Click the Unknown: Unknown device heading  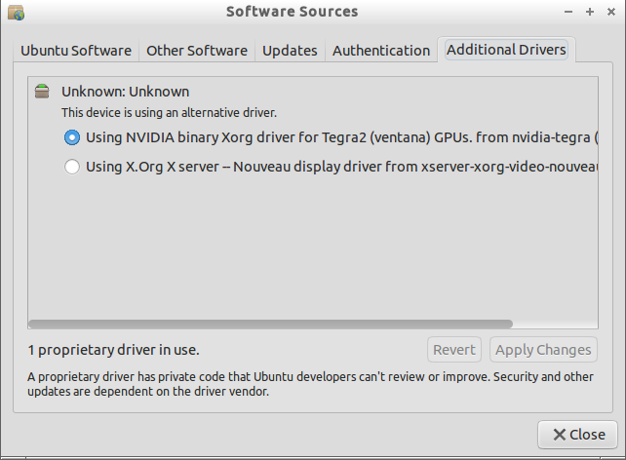point(126,92)
